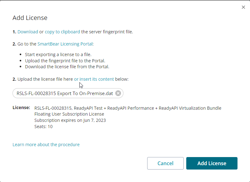Dismiss changes with the Cancel button
250x182 pixels.
click(x=165, y=163)
